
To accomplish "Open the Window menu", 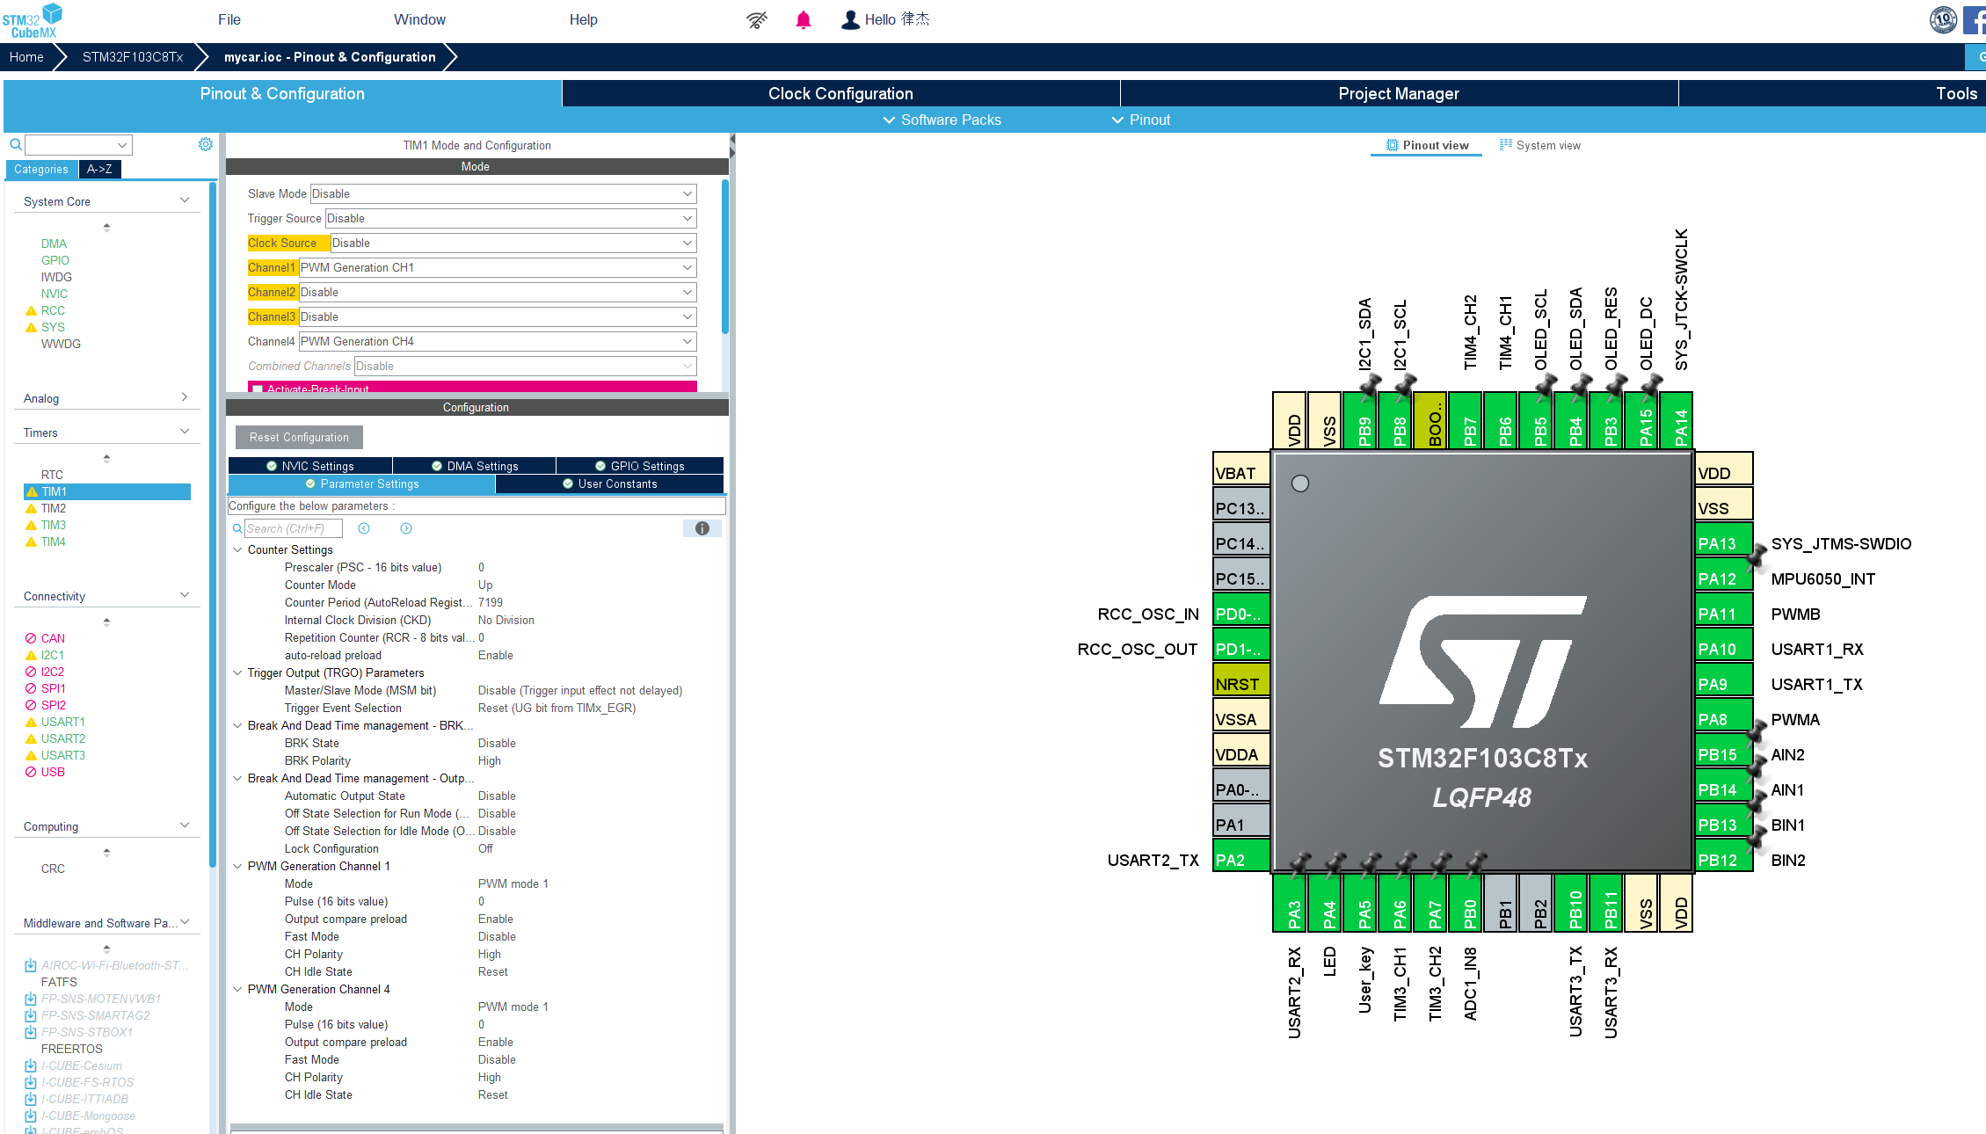I will [x=419, y=19].
